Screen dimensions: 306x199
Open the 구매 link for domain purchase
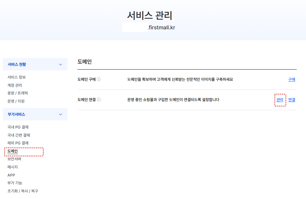tap(292, 79)
